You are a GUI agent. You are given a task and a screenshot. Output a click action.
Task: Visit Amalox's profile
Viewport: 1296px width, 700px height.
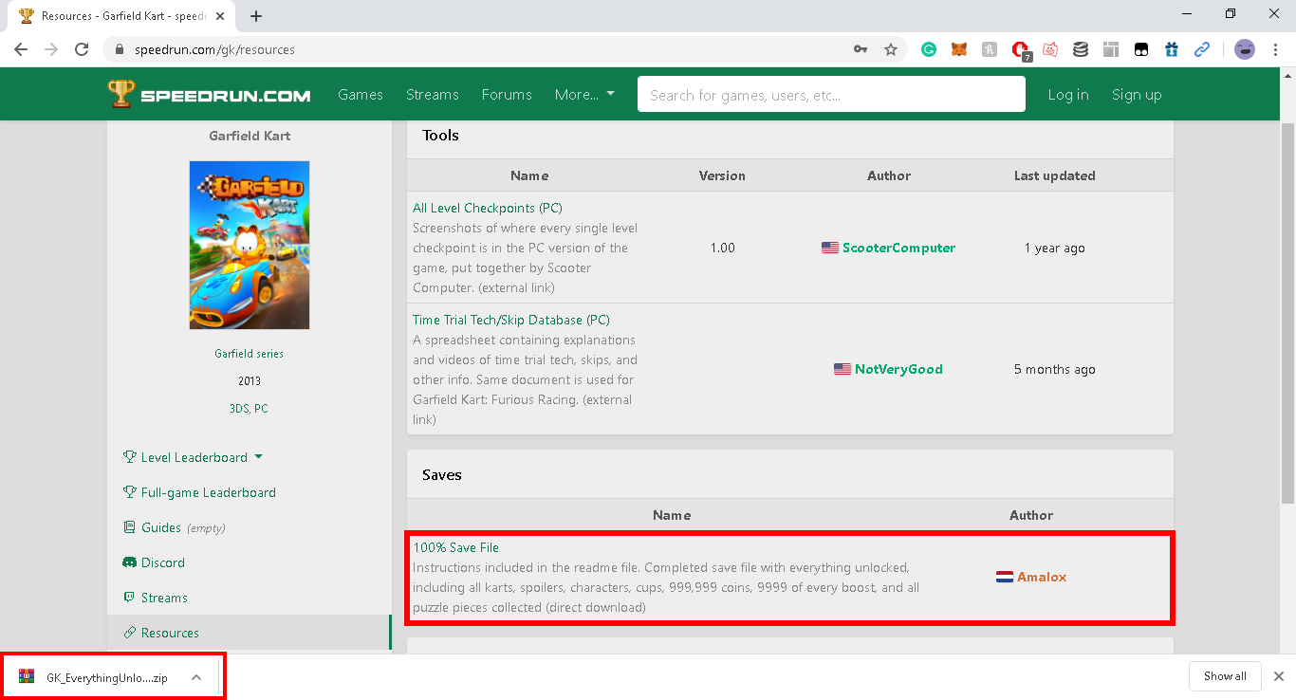[1042, 577]
